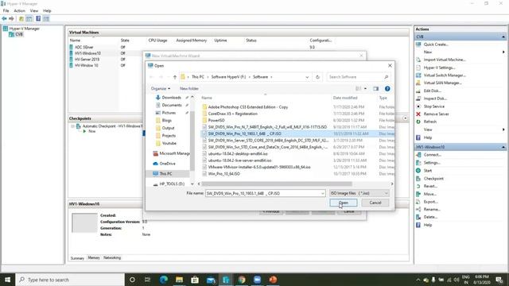Image resolution: width=509 pixels, height=286 pixels.
Task: Switch to the Networking tab
Action: 112,257
